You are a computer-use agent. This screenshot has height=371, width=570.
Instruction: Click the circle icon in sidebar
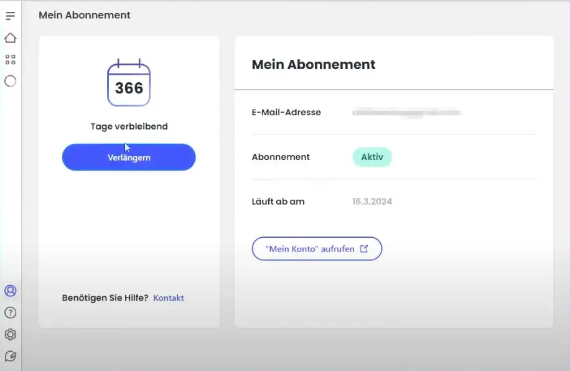[x=10, y=81]
